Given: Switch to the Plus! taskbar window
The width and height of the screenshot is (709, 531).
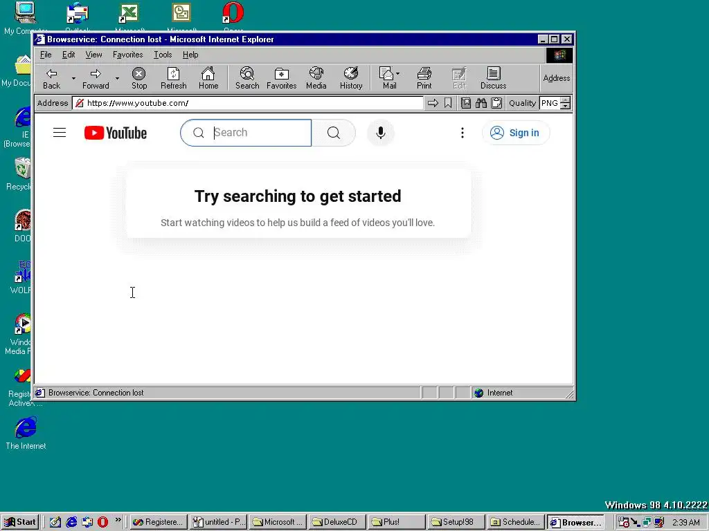Looking at the screenshot, I should coord(397,522).
